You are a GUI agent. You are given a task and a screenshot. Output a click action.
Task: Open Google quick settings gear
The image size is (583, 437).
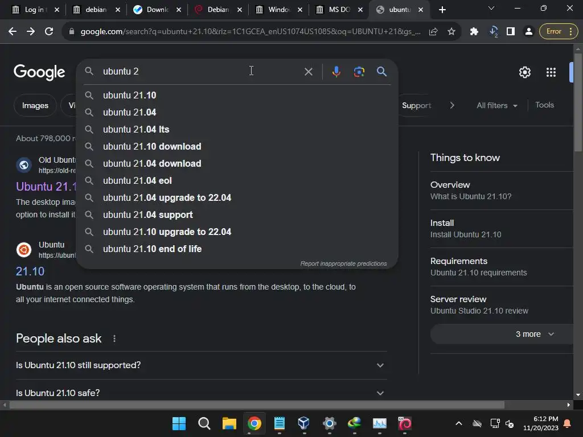tap(524, 72)
